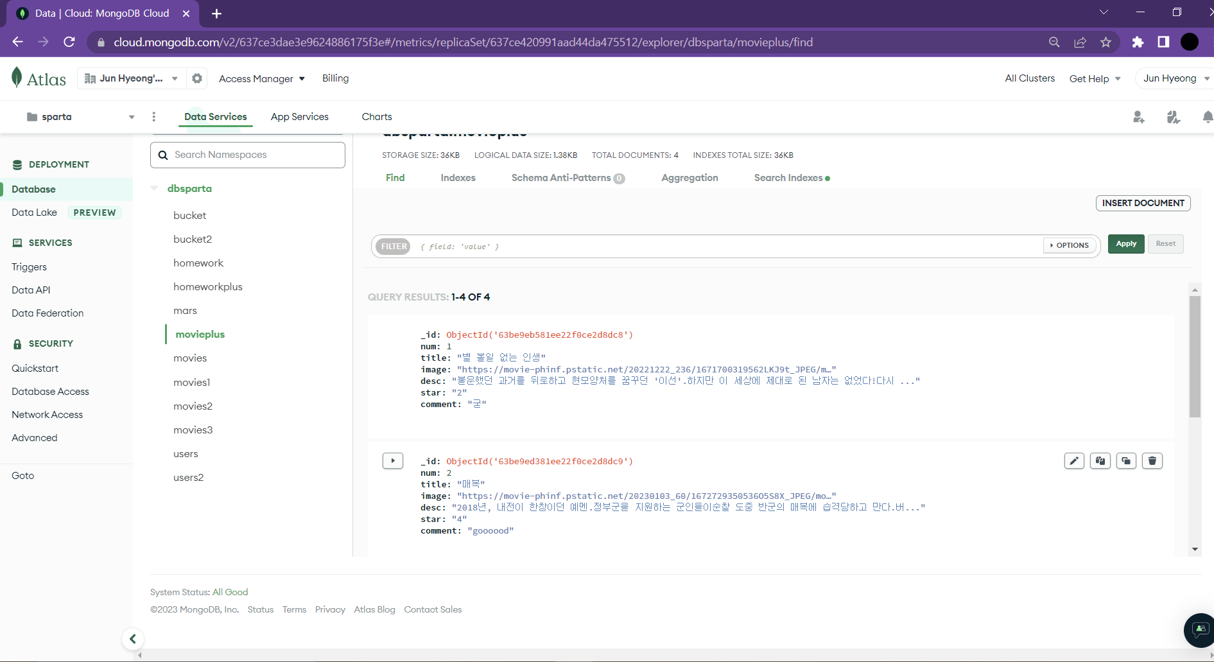Image resolution: width=1214 pixels, height=662 pixels.
Task: Open the Schema Anti-Patterns tab
Action: coord(568,178)
